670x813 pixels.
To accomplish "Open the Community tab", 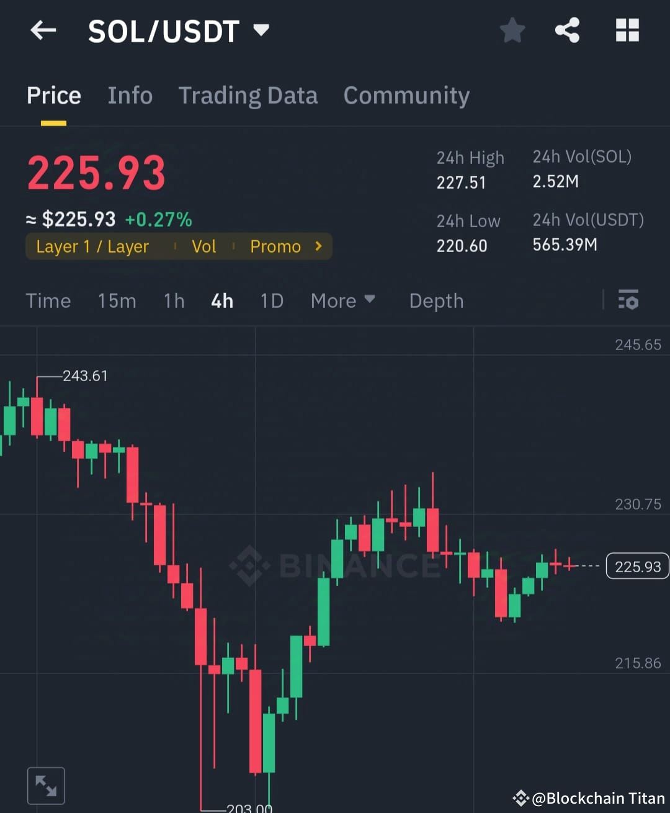I will [x=406, y=96].
